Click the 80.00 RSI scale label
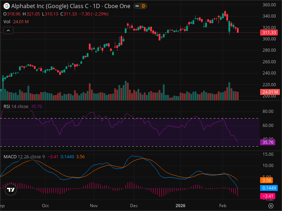The image size is (282, 211). [x=268, y=111]
